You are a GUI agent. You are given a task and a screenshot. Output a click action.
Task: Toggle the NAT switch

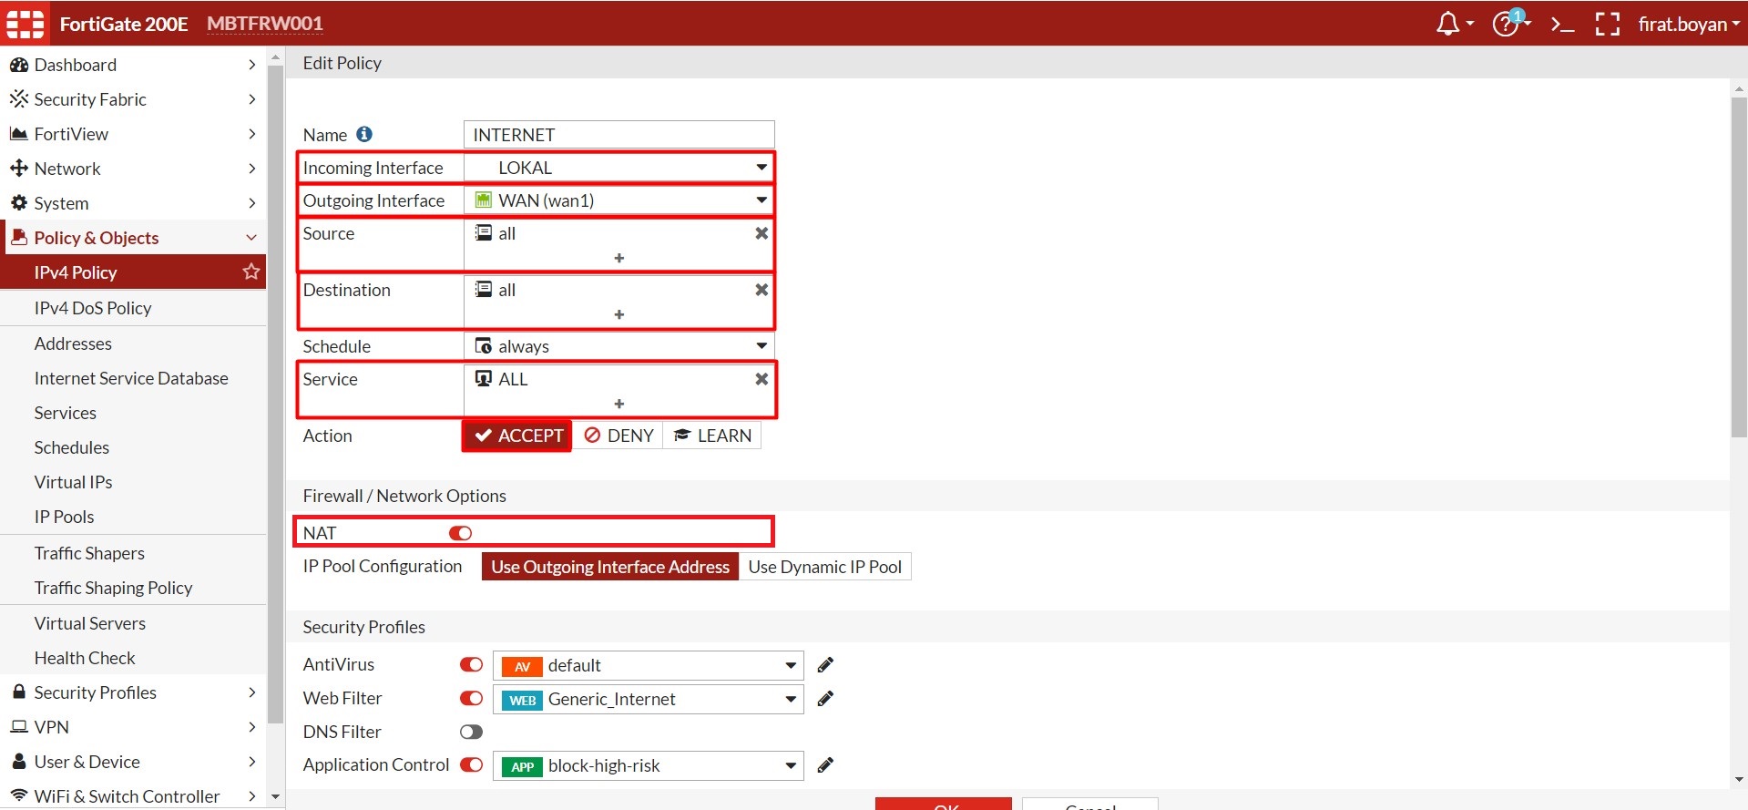tap(460, 533)
